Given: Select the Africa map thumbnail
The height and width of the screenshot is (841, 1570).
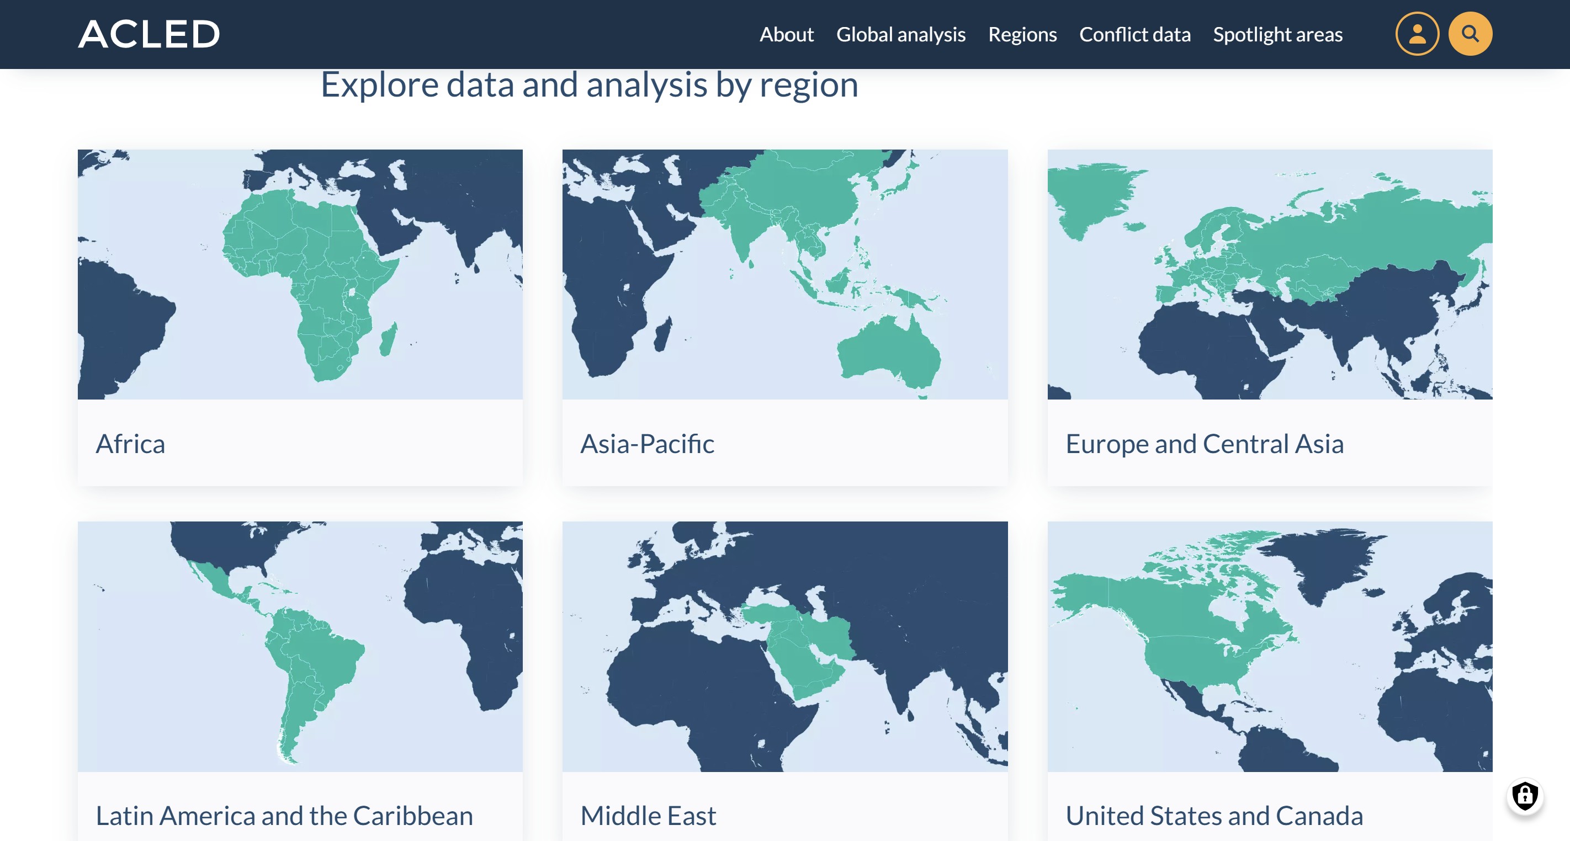Looking at the screenshot, I should [300, 274].
